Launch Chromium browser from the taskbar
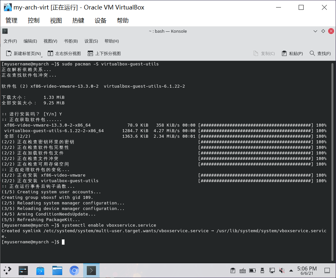Screen dimensions: 336x278 coord(74,270)
